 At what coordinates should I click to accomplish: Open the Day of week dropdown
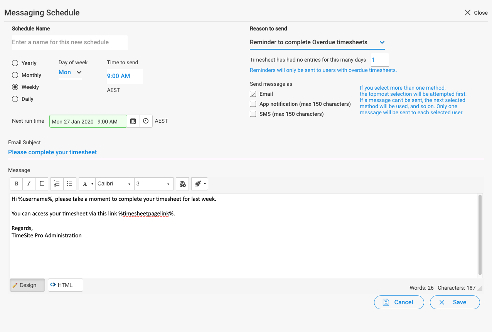click(70, 72)
